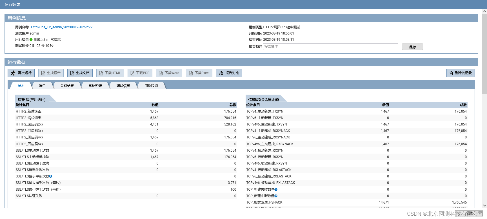Viewport: 487px width, 219px height.
Task: Click the PDF icon on 生成文档
Action: [72, 73]
